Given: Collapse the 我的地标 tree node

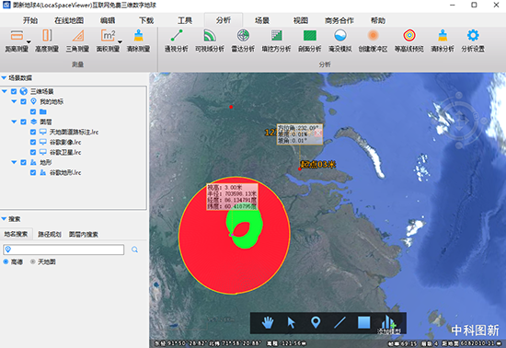Looking at the screenshot, I should click(x=14, y=101).
